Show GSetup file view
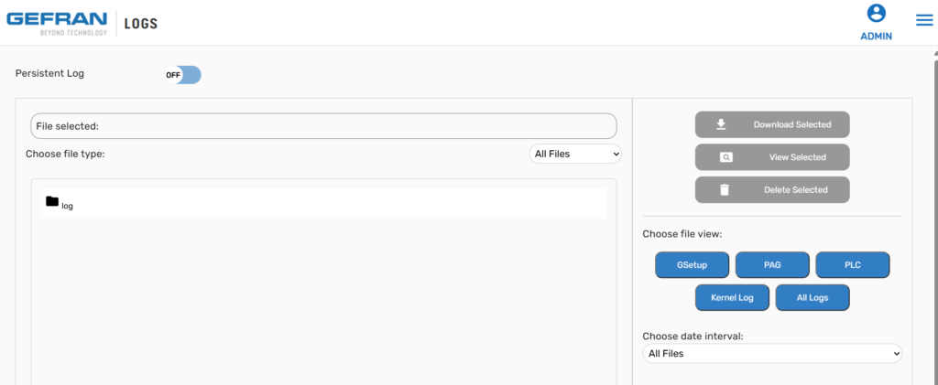Viewport: 938px width, 385px height. (x=693, y=265)
